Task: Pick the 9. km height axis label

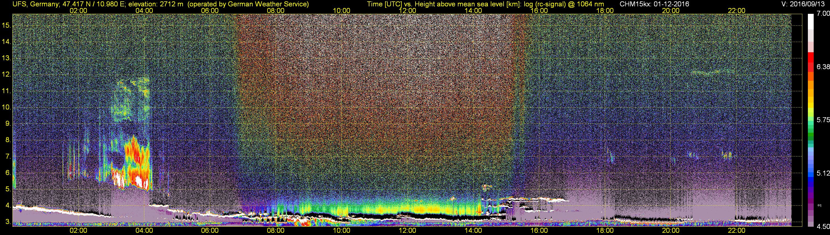Action: point(8,124)
